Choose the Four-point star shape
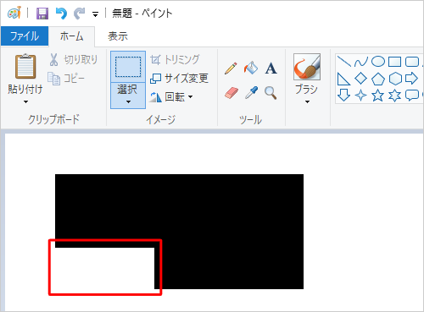 tap(360, 96)
